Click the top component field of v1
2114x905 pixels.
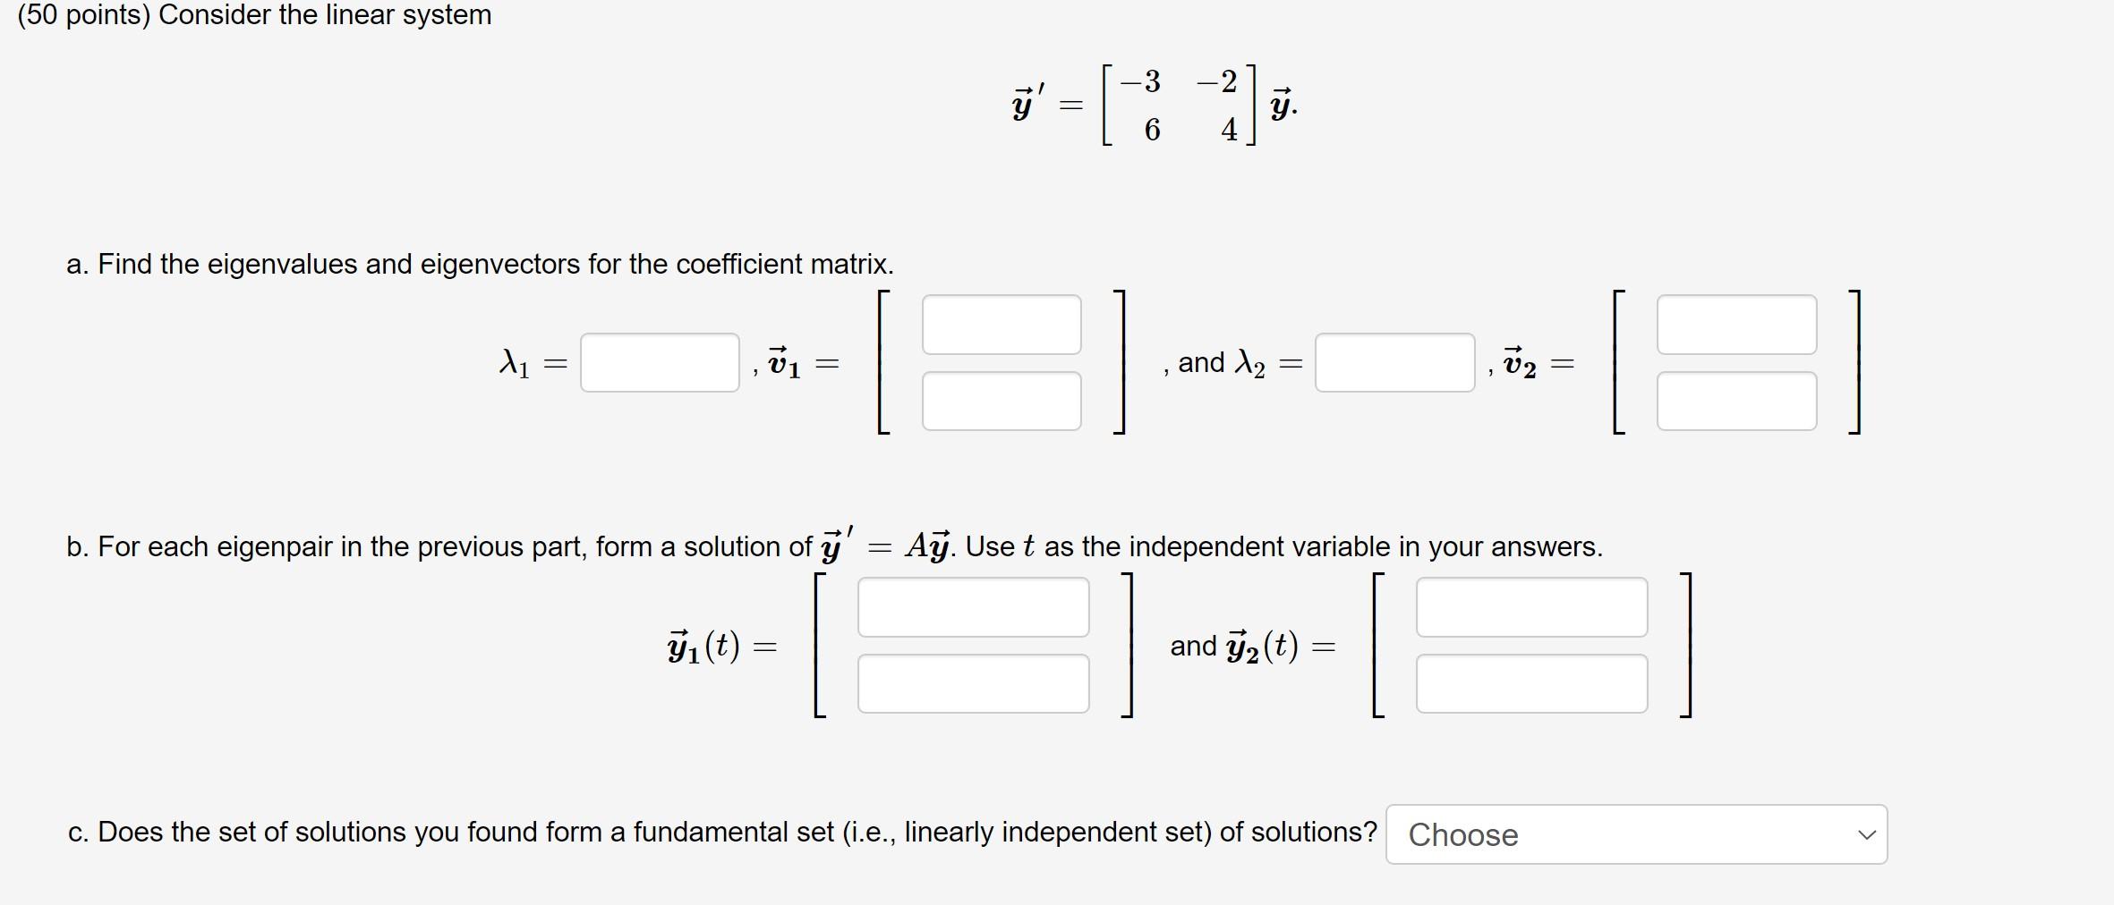click(x=1001, y=325)
